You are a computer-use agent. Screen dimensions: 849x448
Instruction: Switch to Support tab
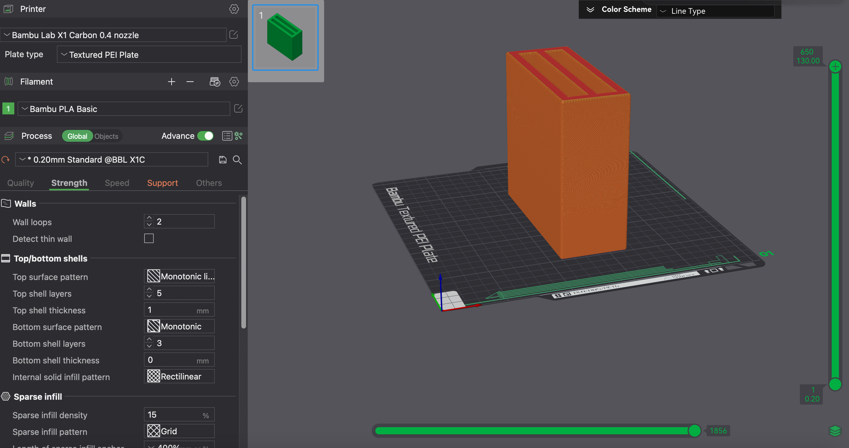162,183
